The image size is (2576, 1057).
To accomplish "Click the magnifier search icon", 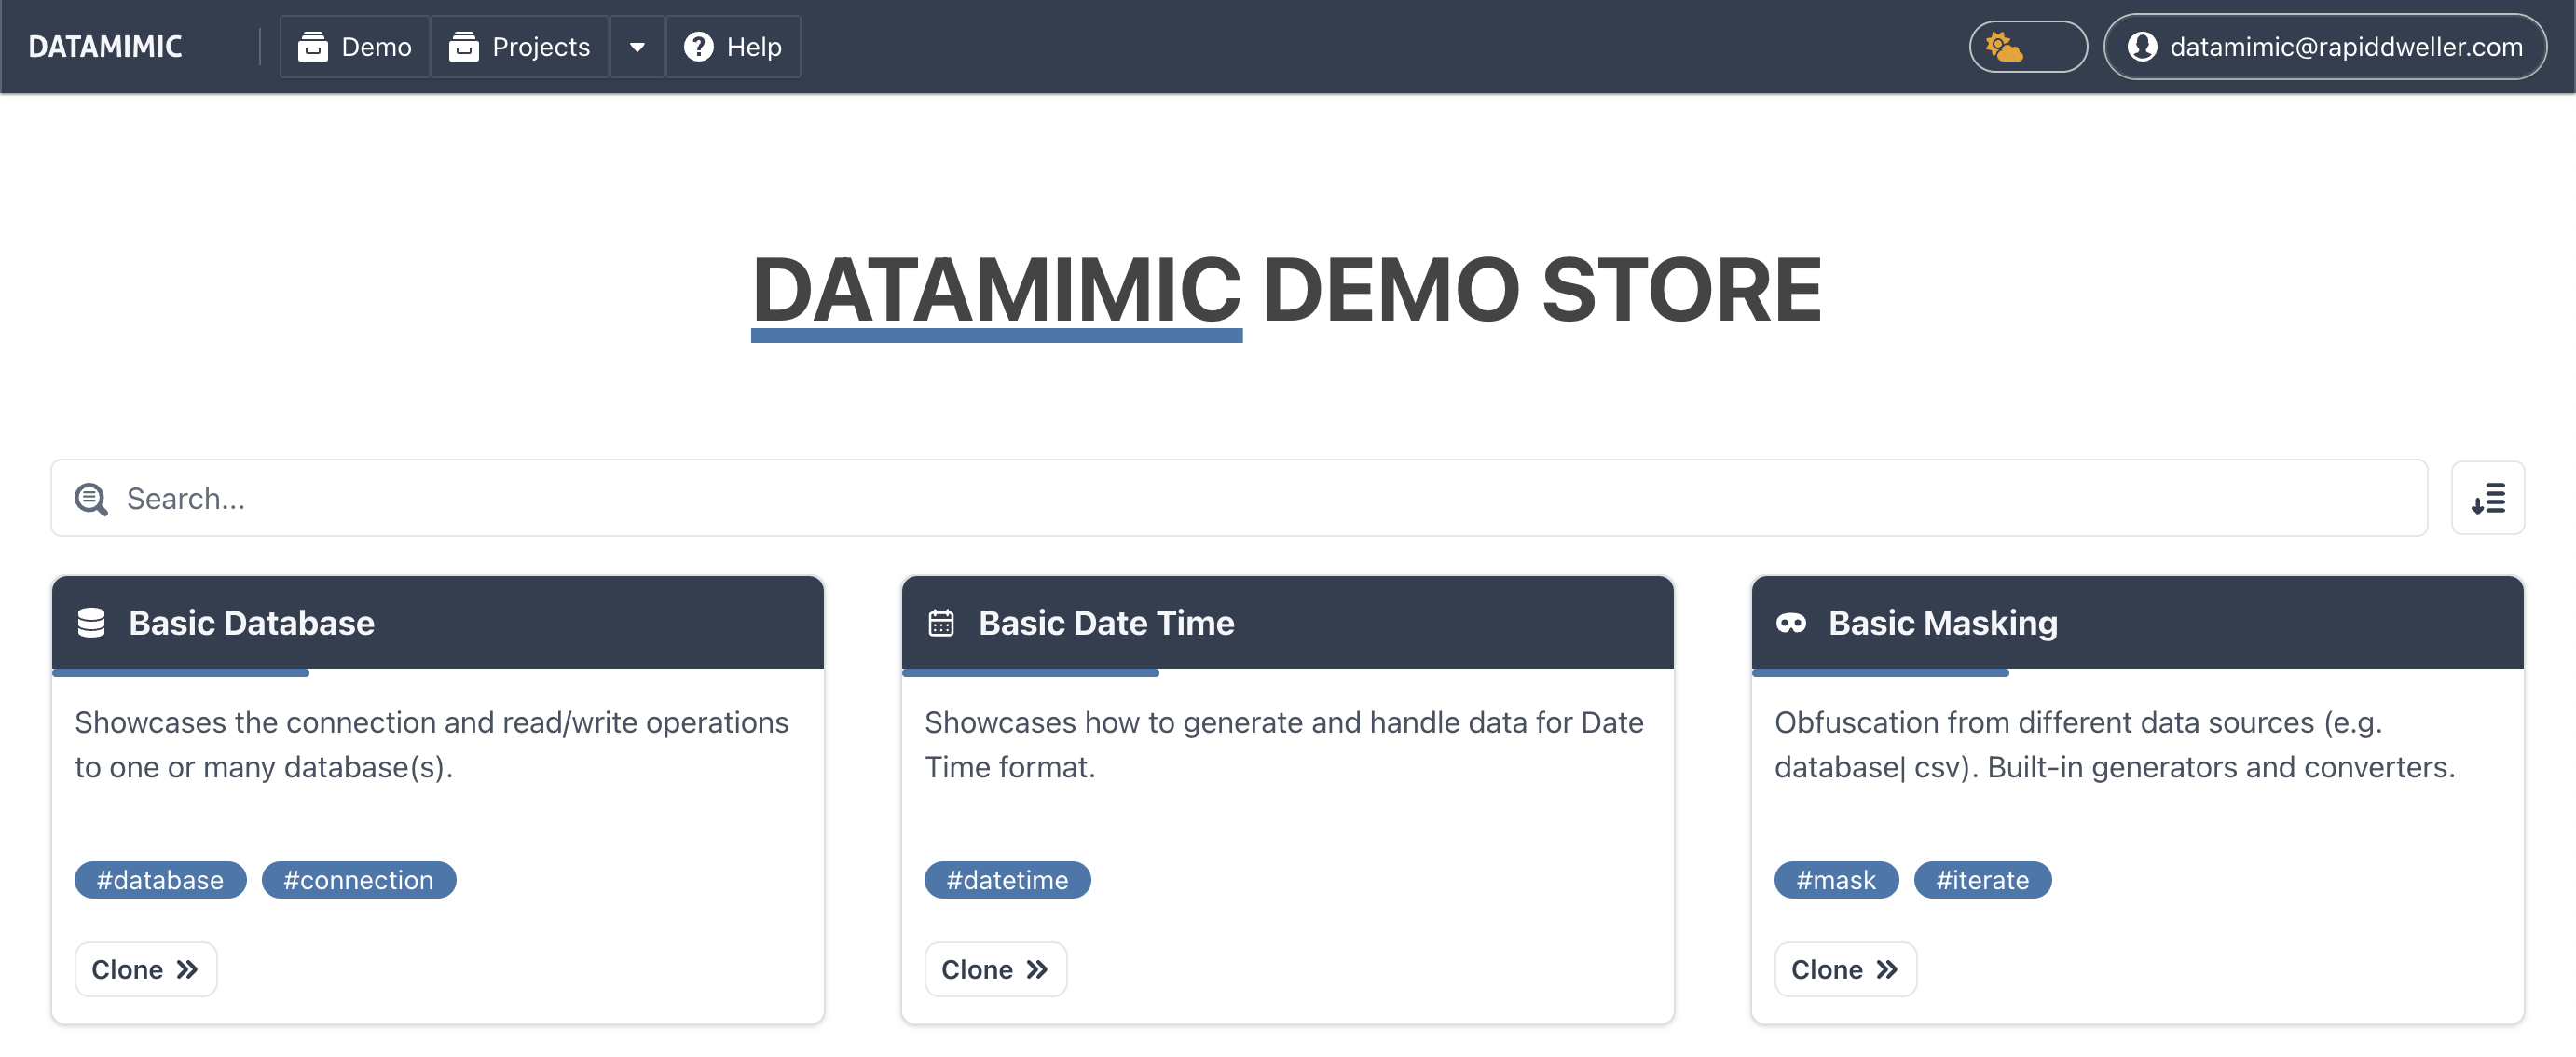I will (x=91, y=498).
